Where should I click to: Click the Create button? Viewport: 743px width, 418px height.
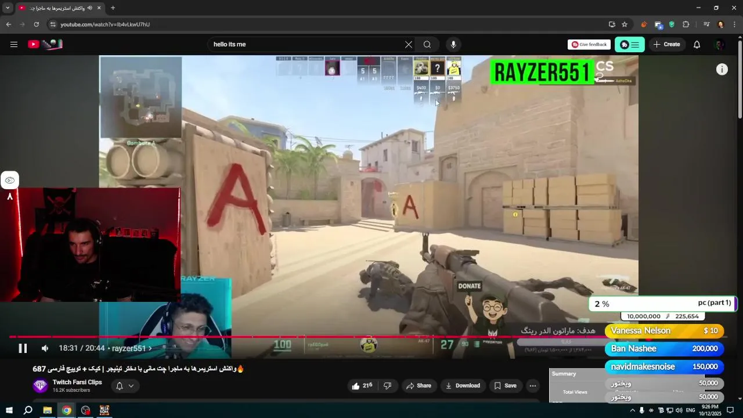pyautogui.click(x=666, y=45)
